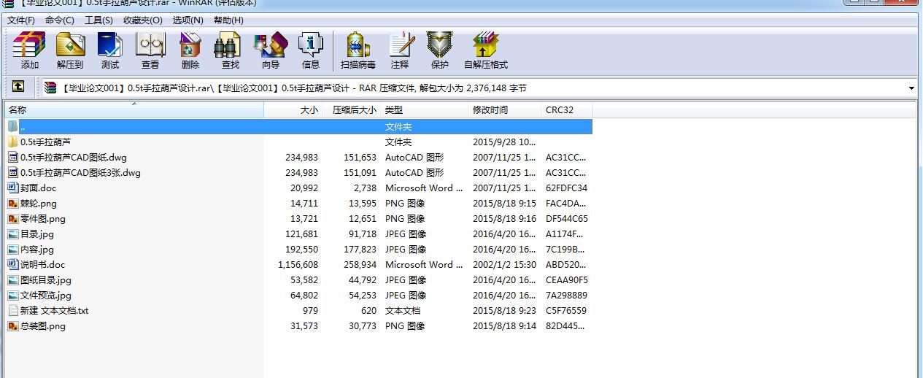Click date 2002/1/2 15:30
The width and height of the screenshot is (923, 378).
point(504,265)
